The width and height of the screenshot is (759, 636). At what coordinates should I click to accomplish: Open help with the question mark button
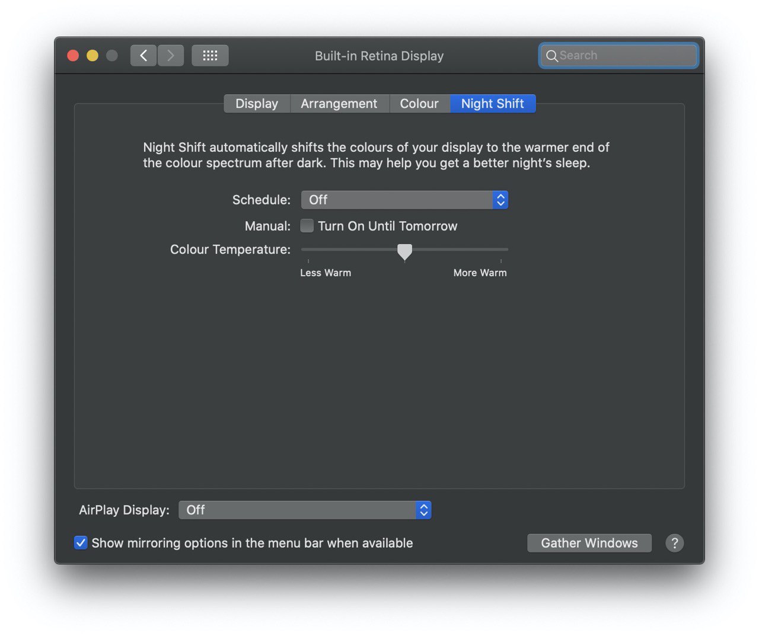tap(674, 543)
